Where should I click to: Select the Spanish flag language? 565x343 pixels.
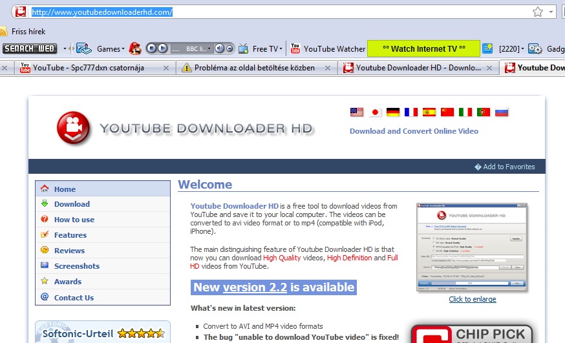point(429,112)
